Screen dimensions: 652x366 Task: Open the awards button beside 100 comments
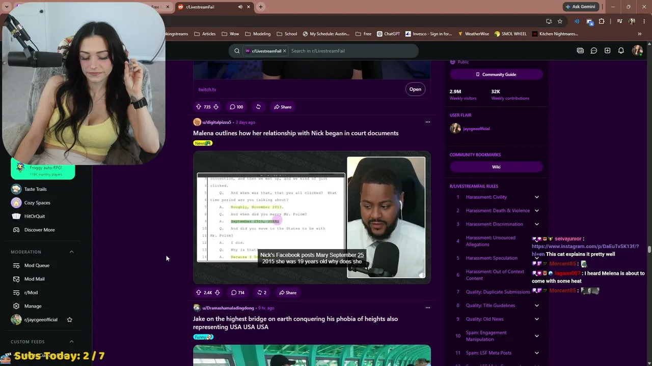tap(258, 107)
